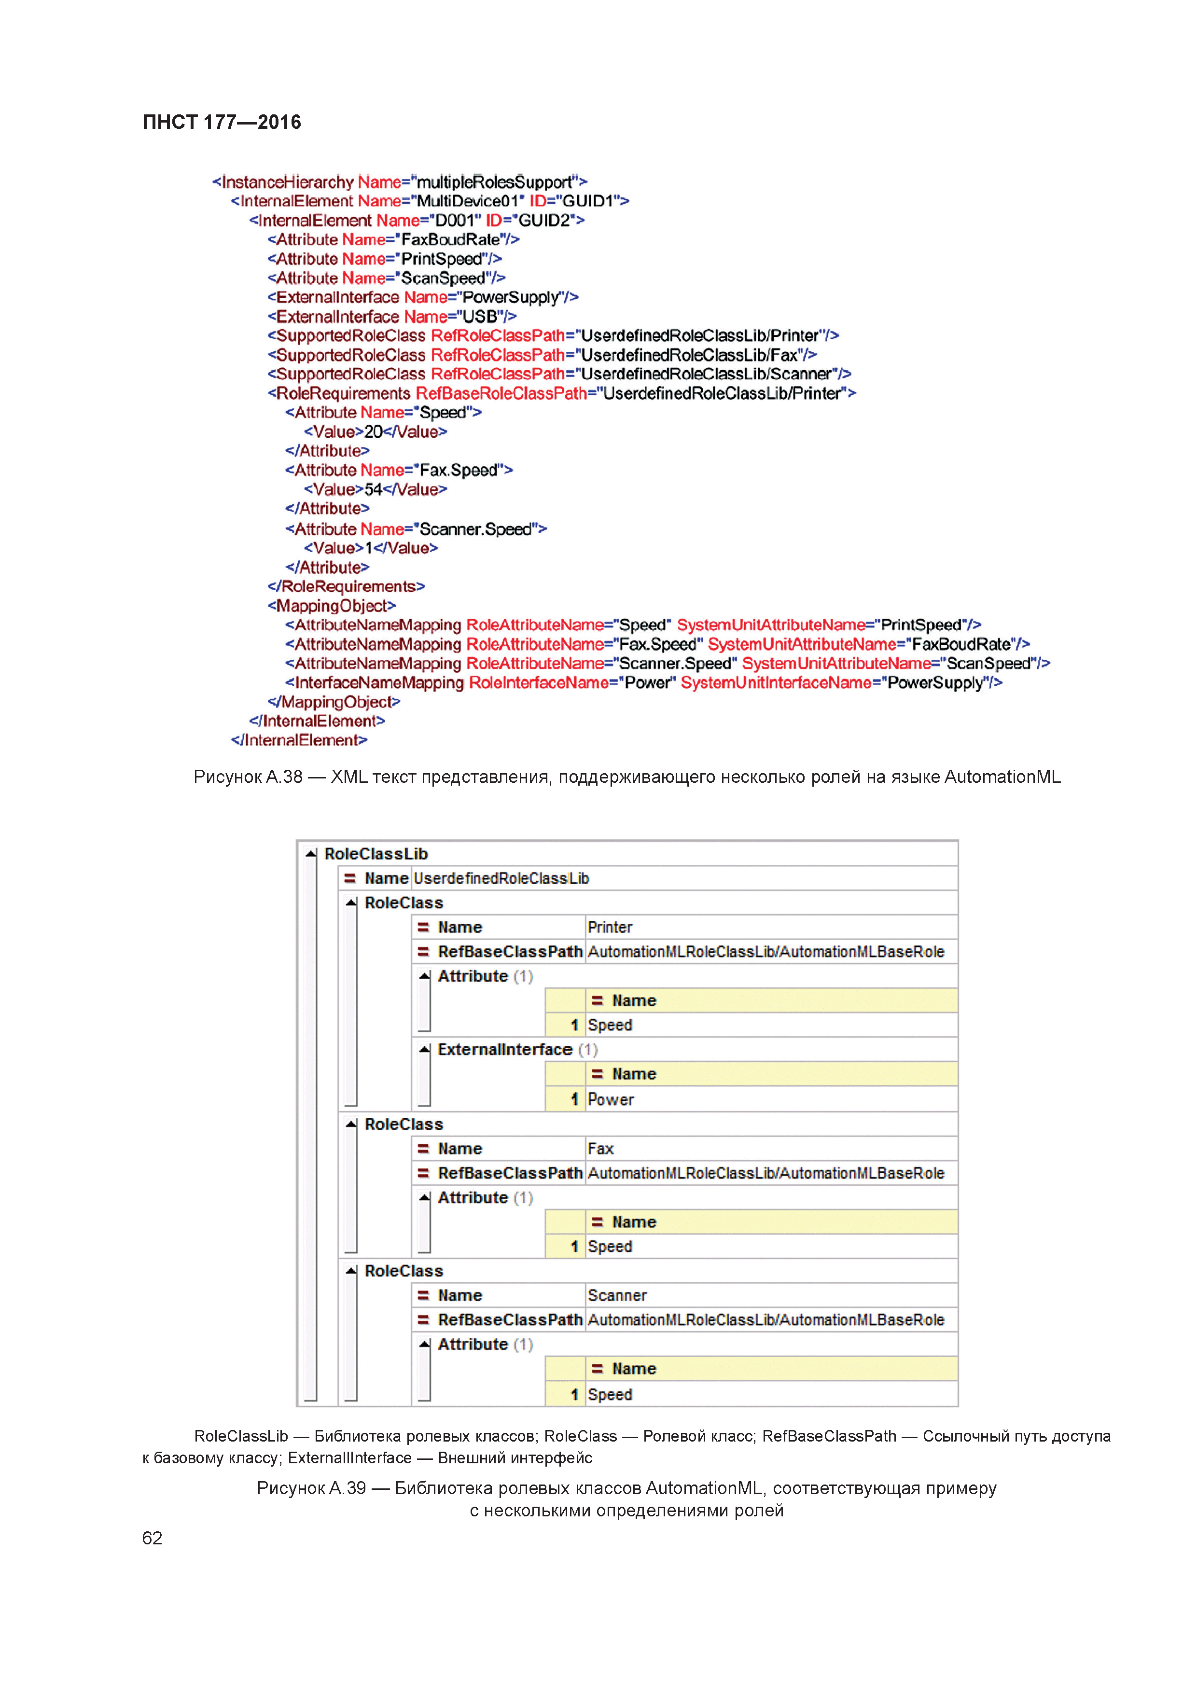
Task: Click the Value 54 line
Action: 376,489
